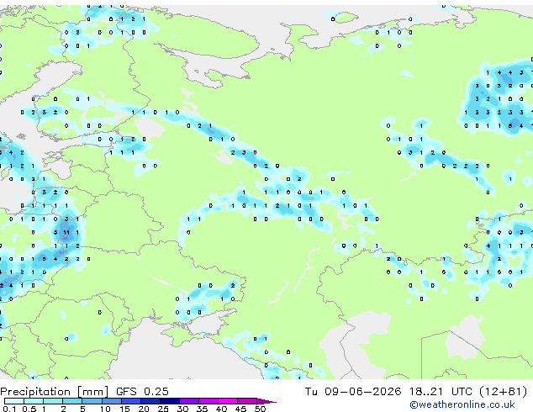Click legend label "25"

[x=163, y=409]
